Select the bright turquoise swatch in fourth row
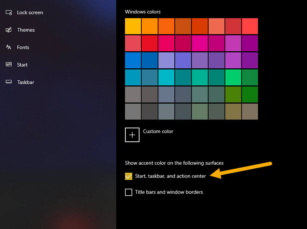Screen dimensions: 307x229 (166, 77)
